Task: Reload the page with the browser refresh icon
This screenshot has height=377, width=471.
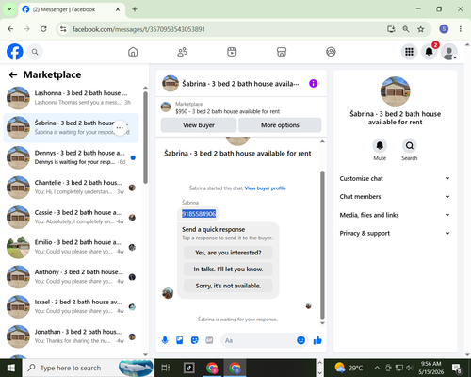Action: click(x=43, y=29)
